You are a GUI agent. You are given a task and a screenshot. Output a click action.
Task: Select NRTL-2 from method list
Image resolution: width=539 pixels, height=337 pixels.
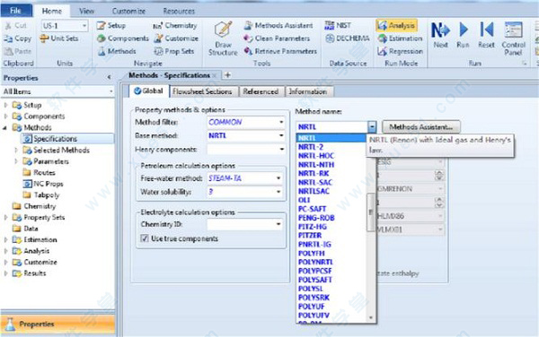pyautogui.click(x=311, y=147)
